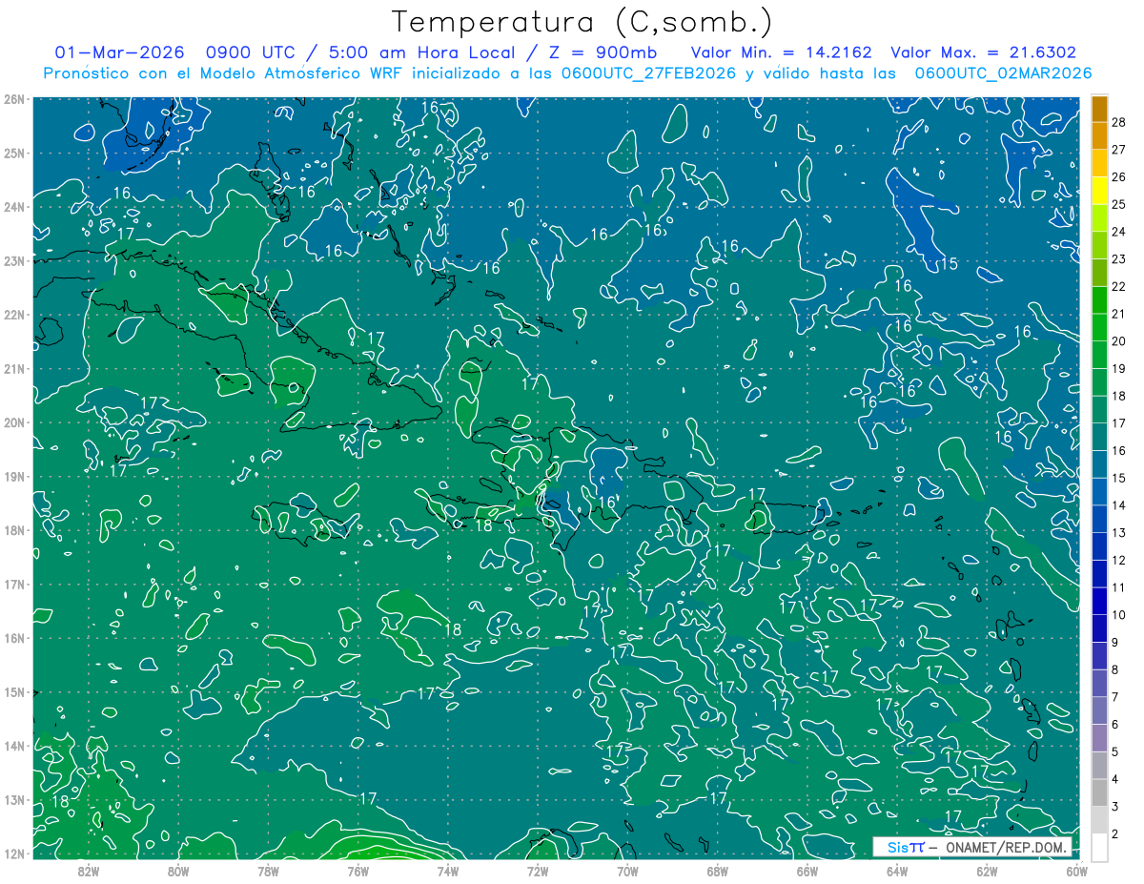Click the "15N" latitude label
1144x884 pixels.
[13, 692]
